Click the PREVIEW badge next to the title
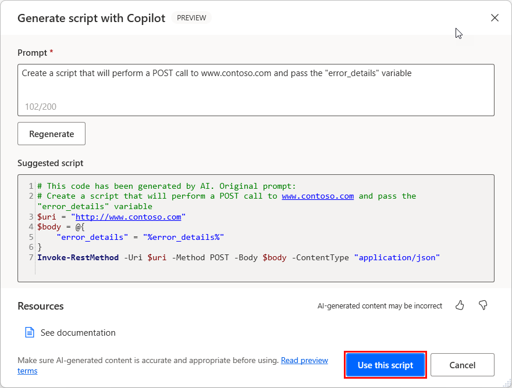This screenshot has width=512, height=388. (x=191, y=18)
